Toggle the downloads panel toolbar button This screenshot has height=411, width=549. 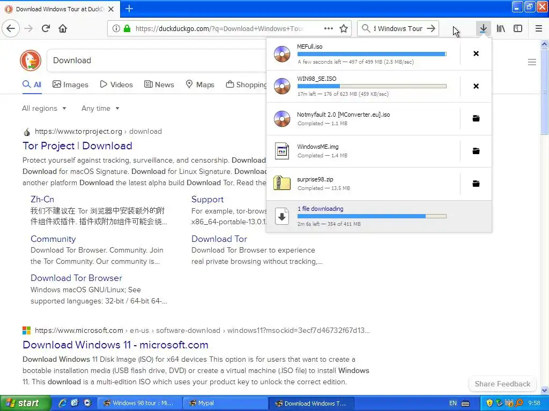tap(483, 28)
